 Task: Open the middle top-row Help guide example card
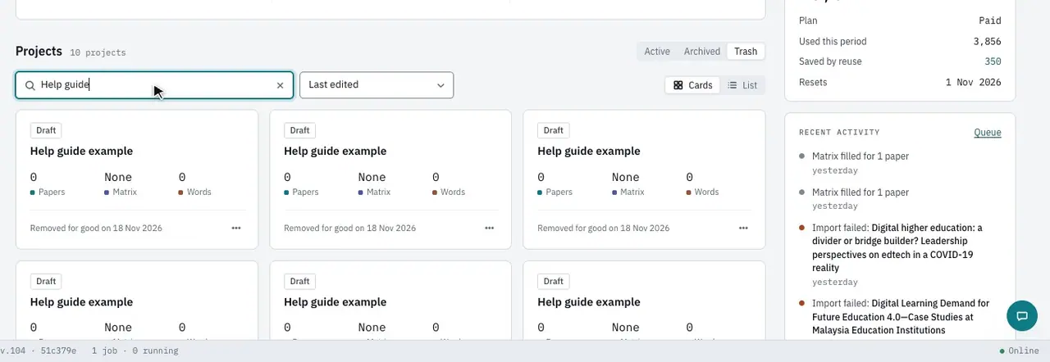coord(390,179)
